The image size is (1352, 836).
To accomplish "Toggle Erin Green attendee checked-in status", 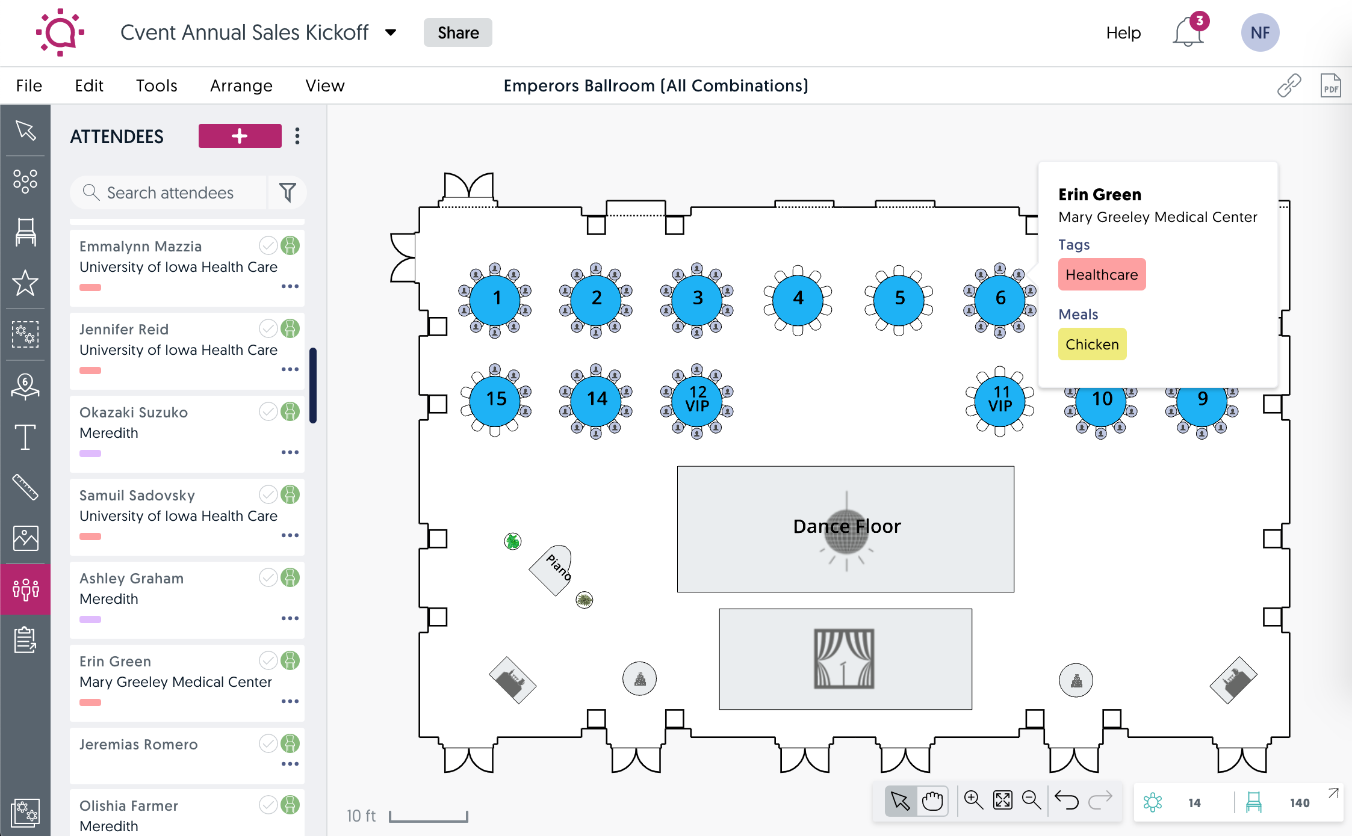I will tap(267, 660).
